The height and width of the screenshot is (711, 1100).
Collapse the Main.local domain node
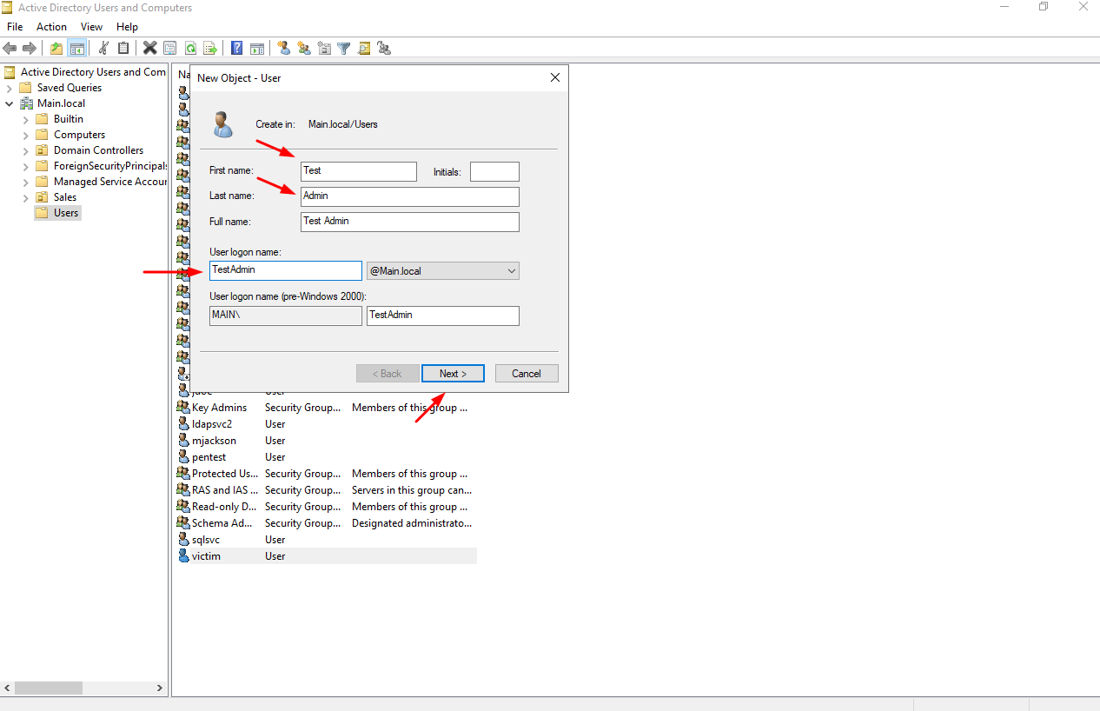(10, 103)
